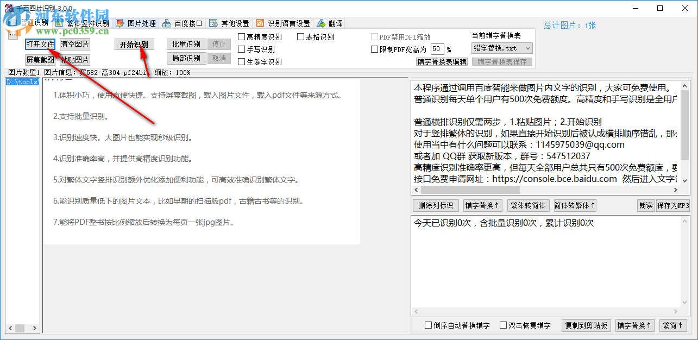This screenshot has width=698, height=340.
Task: Click 保存为MP3 to save audio
Action: [x=672, y=205]
